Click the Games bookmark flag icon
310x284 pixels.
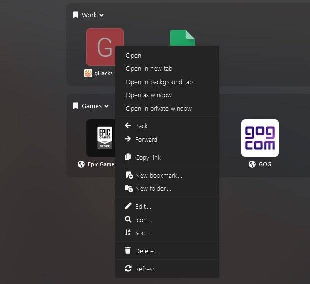[76, 106]
